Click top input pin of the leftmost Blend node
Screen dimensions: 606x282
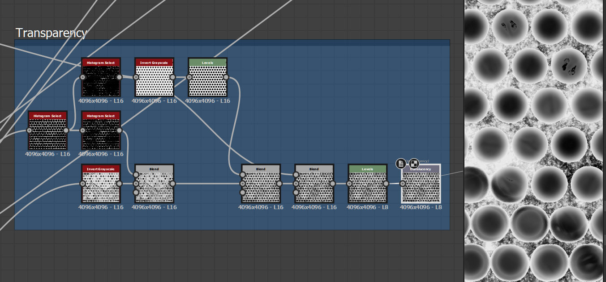136,175
